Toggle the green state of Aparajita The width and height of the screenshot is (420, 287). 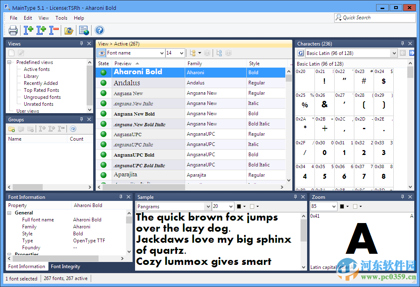click(103, 175)
